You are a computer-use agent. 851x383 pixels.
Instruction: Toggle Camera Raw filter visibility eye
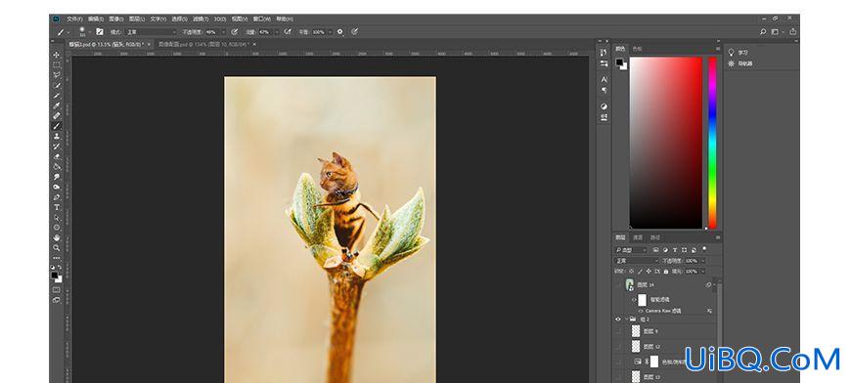point(641,311)
